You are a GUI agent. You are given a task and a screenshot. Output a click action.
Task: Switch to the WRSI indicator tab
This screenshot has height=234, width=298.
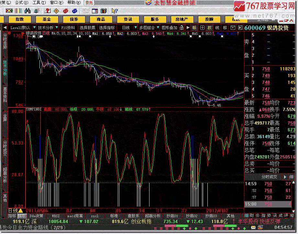click(56, 216)
